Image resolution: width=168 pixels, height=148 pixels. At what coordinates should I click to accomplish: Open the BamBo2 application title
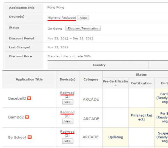(16, 117)
